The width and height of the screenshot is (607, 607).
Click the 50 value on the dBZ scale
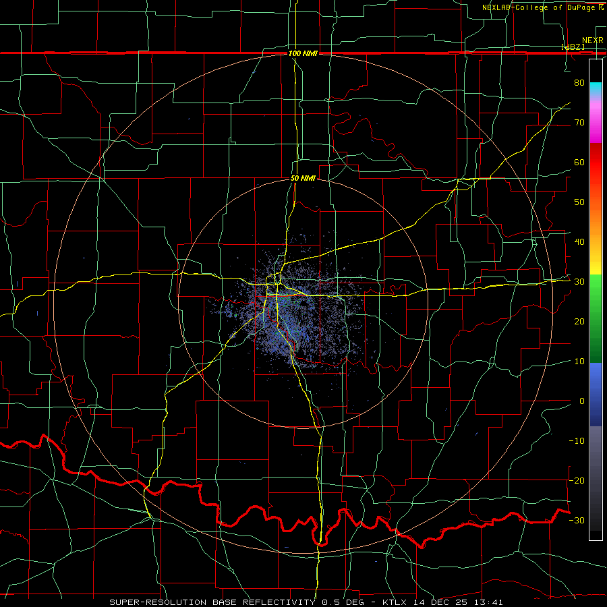[x=579, y=202]
